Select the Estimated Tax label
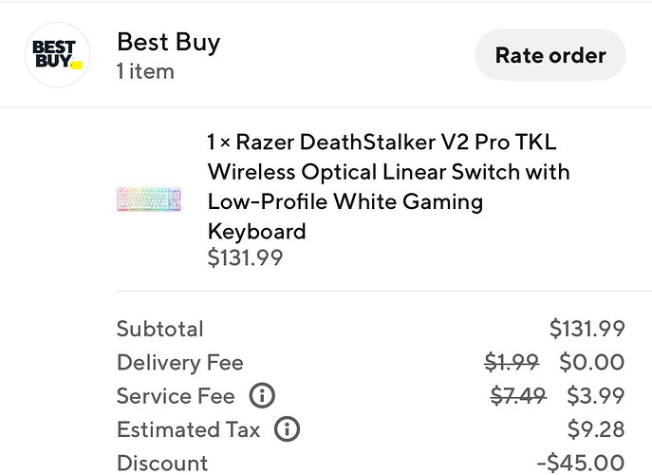 tap(188, 429)
